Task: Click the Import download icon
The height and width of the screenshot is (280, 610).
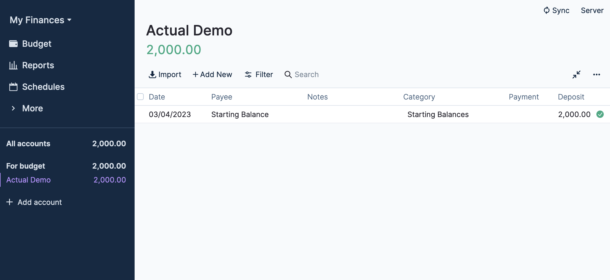Action: [152, 75]
